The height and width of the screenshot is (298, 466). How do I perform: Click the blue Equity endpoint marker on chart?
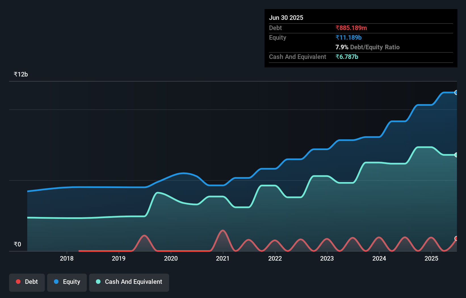(456, 92)
